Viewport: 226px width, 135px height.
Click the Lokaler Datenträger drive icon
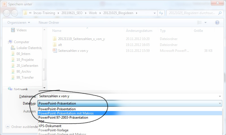point(13,48)
